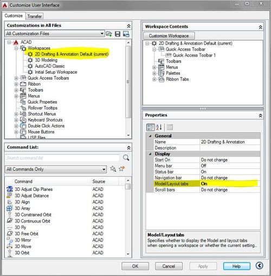
Task: Click 3D Move command icon
Action: click(9, 246)
